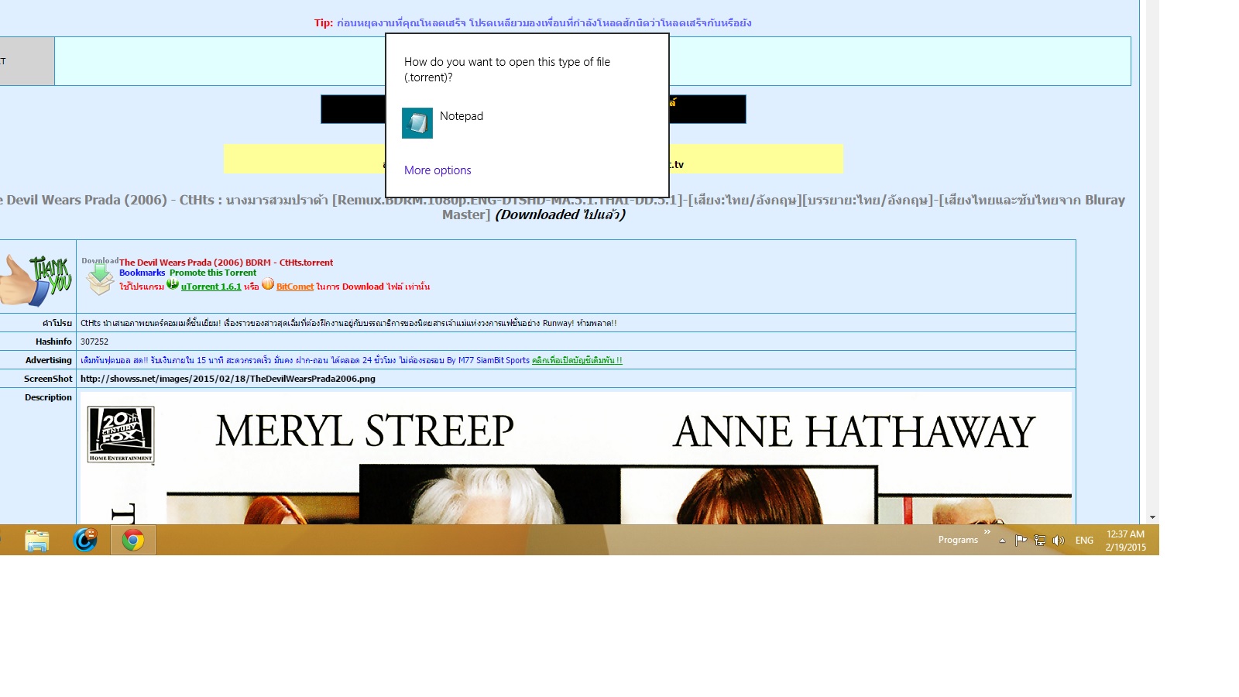
Task: Download The Devil Wears Prada CtHts.torrent link
Action: pos(226,263)
